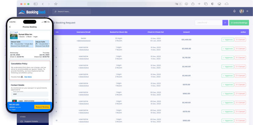Click the Search here input box

(x=72, y=11)
